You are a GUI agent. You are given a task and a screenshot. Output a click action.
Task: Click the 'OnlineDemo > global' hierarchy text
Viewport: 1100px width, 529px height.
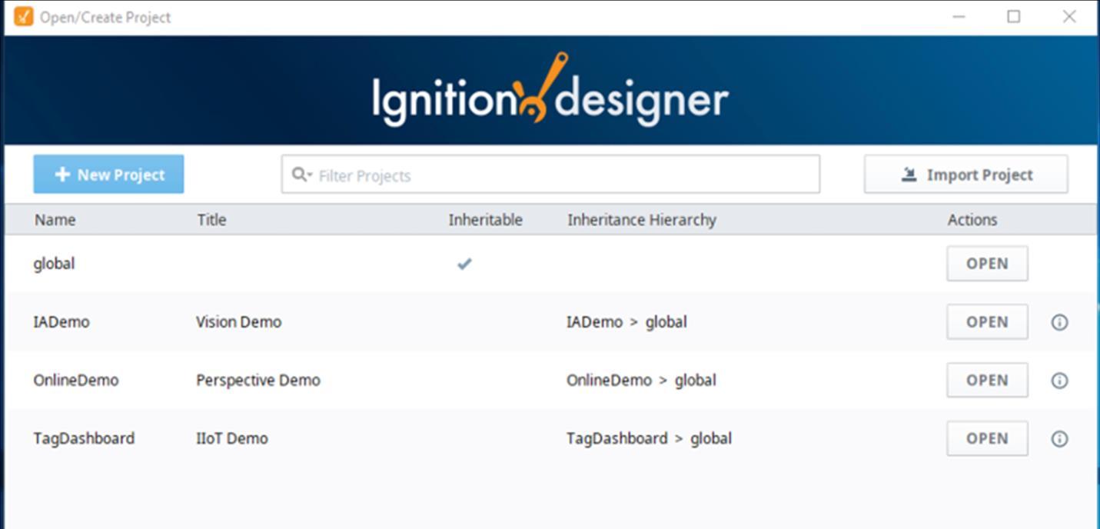coord(641,381)
